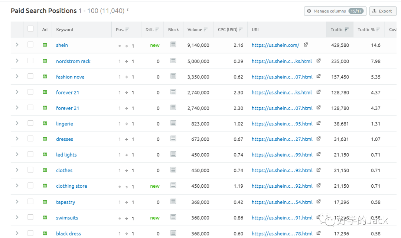Image resolution: width=401 pixels, height=238 pixels.
Task: Show the green Ad icon for nordstrom rack
Action: pyautogui.click(x=45, y=61)
